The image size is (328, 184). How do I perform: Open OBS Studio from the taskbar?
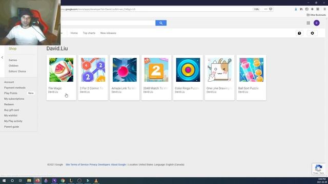pos(79,180)
